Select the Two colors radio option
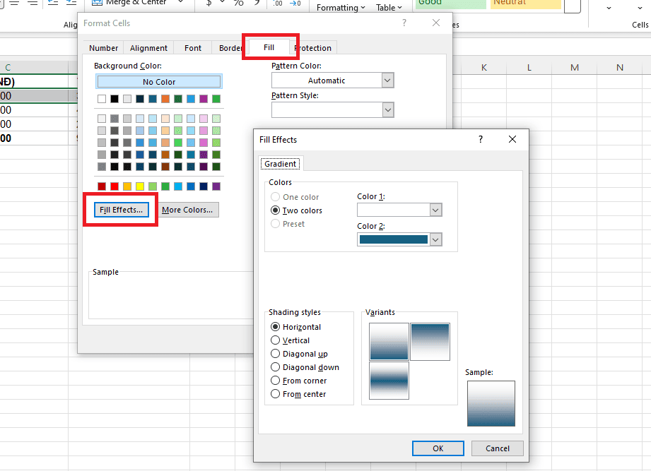 click(x=296, y=210)
